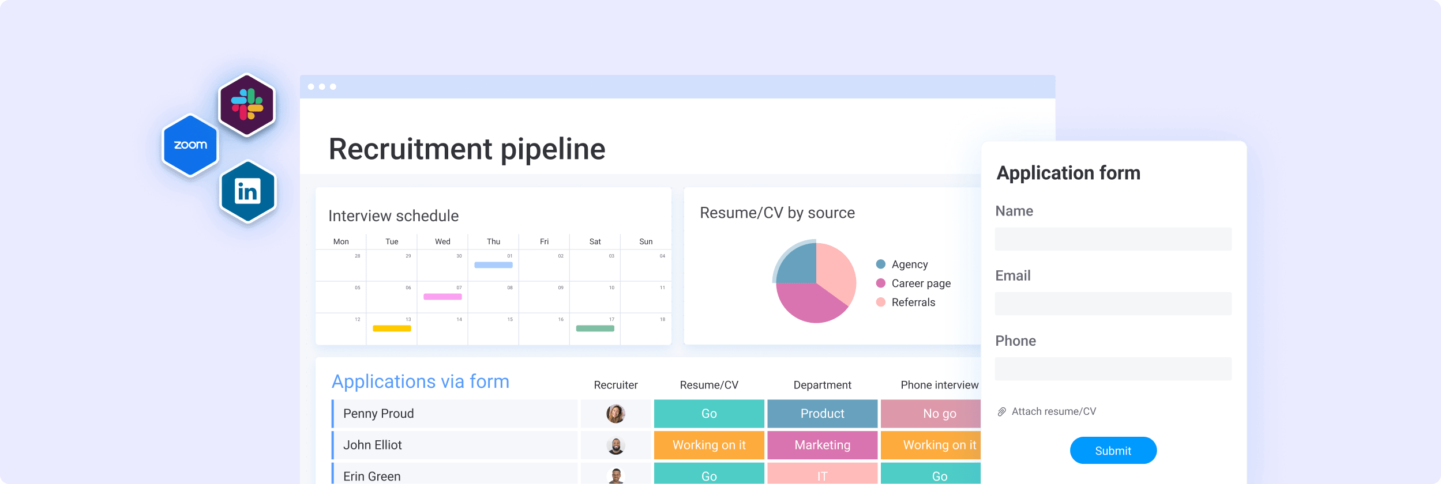Image resolution: width=1441 pixels, height=484 pixels.
Task: Click the Recruiter column header
Action: (x=616, y=385)
